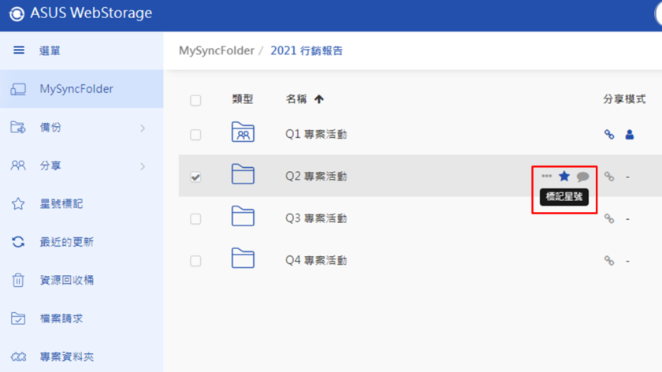Toggle the 選單 hamburger menu

pyautogui.click(x=19, y=50)
